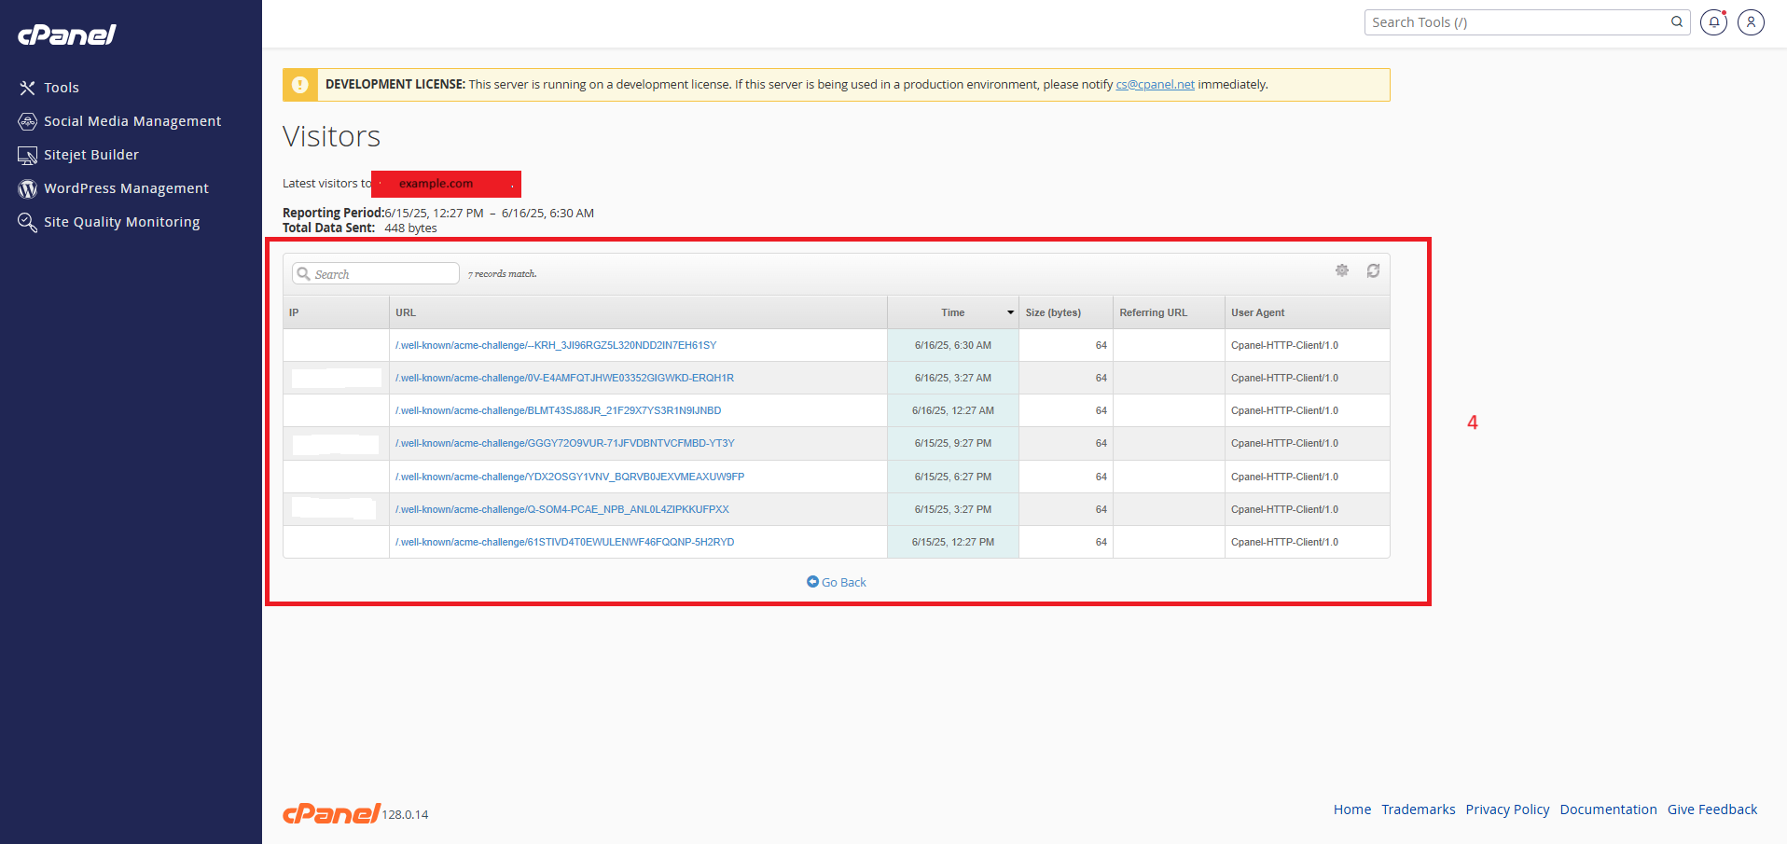Sort by the User Agent column
This screenshot has height=844, width=1787.
(x=1307, y=312)
